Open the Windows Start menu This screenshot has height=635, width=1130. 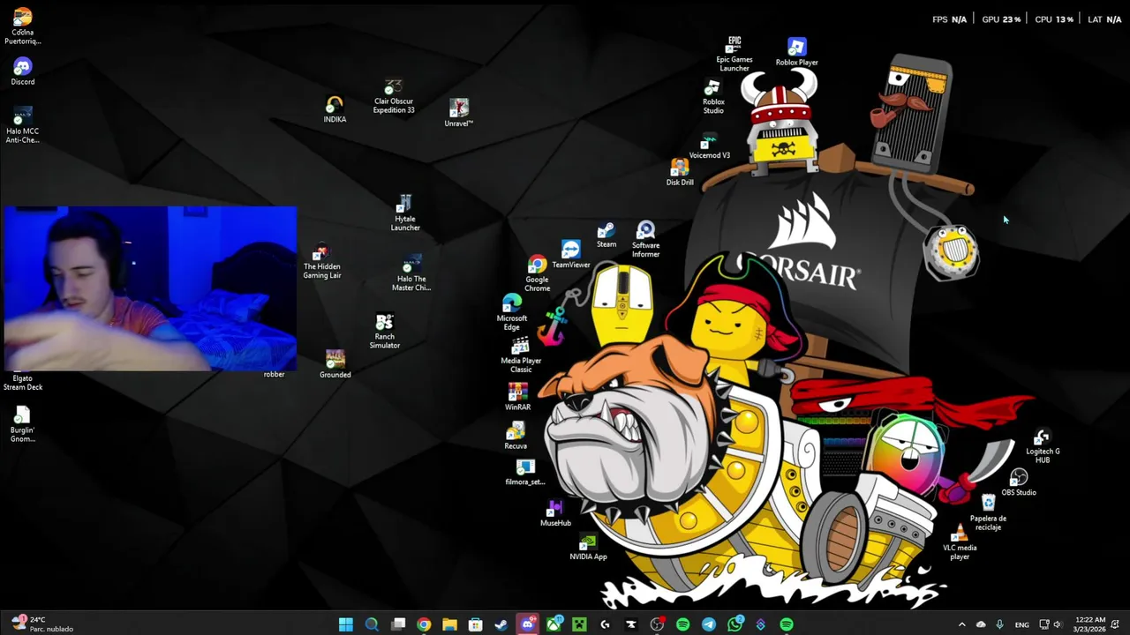point(346,624)
